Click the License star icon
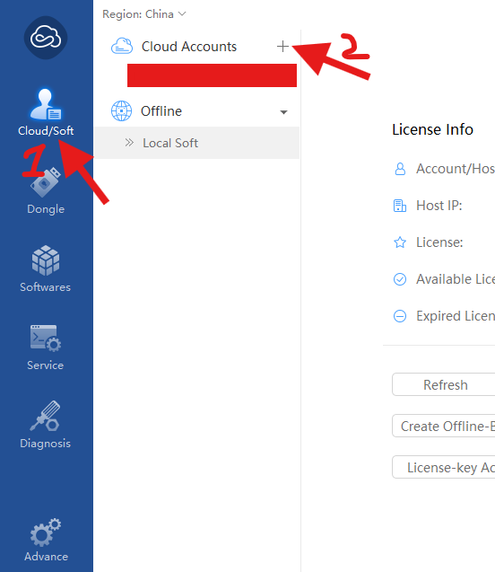Screen dimensions: 495x572 (x=400, y=242)
